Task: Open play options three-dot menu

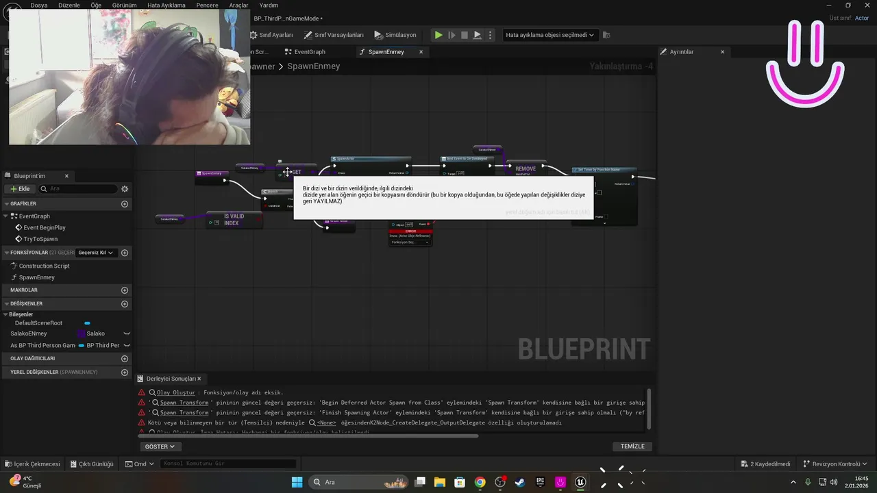Action: click(x=490, y=35)
